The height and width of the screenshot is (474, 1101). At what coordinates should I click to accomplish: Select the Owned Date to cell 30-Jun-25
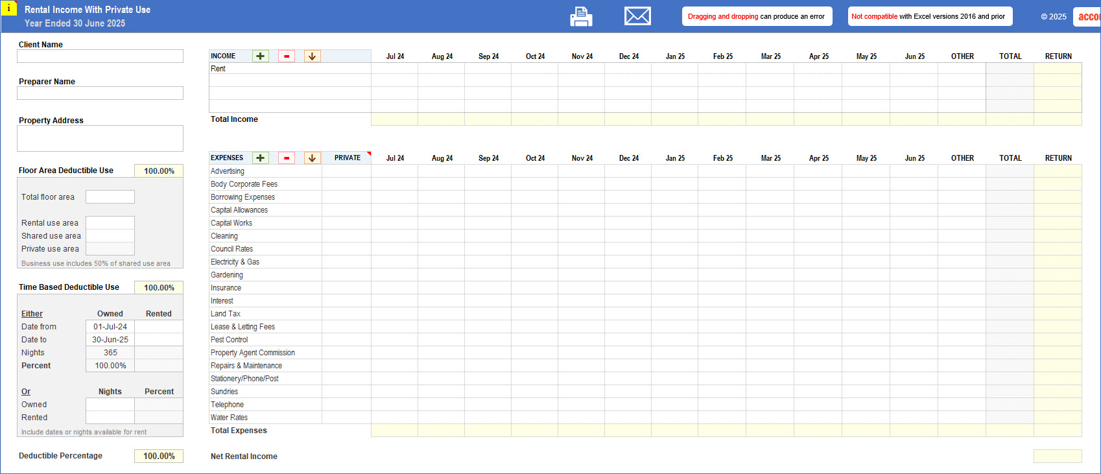(110, 340)
